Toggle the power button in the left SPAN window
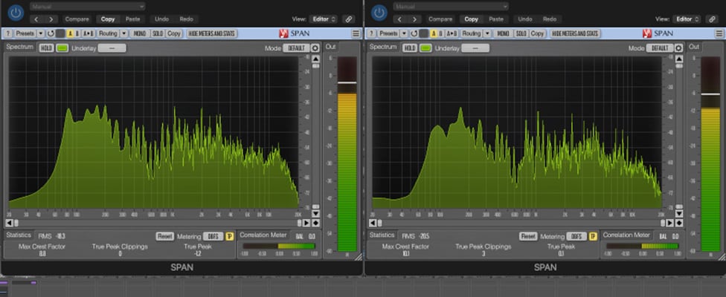The height and width of the screenshot is (297, 726). [x=16, y=13]
